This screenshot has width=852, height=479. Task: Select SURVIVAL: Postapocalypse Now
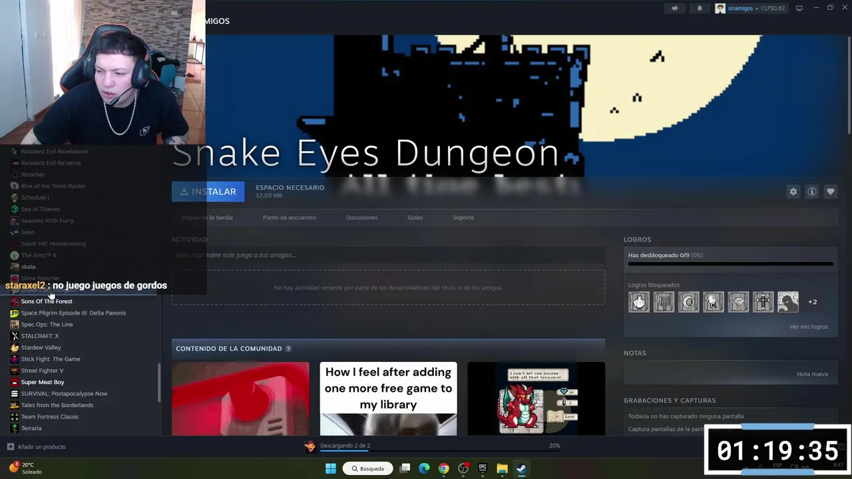(x=64, y=394)
